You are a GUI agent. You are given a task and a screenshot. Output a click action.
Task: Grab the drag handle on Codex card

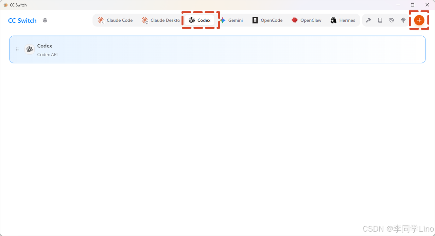(x=17, y=50)
